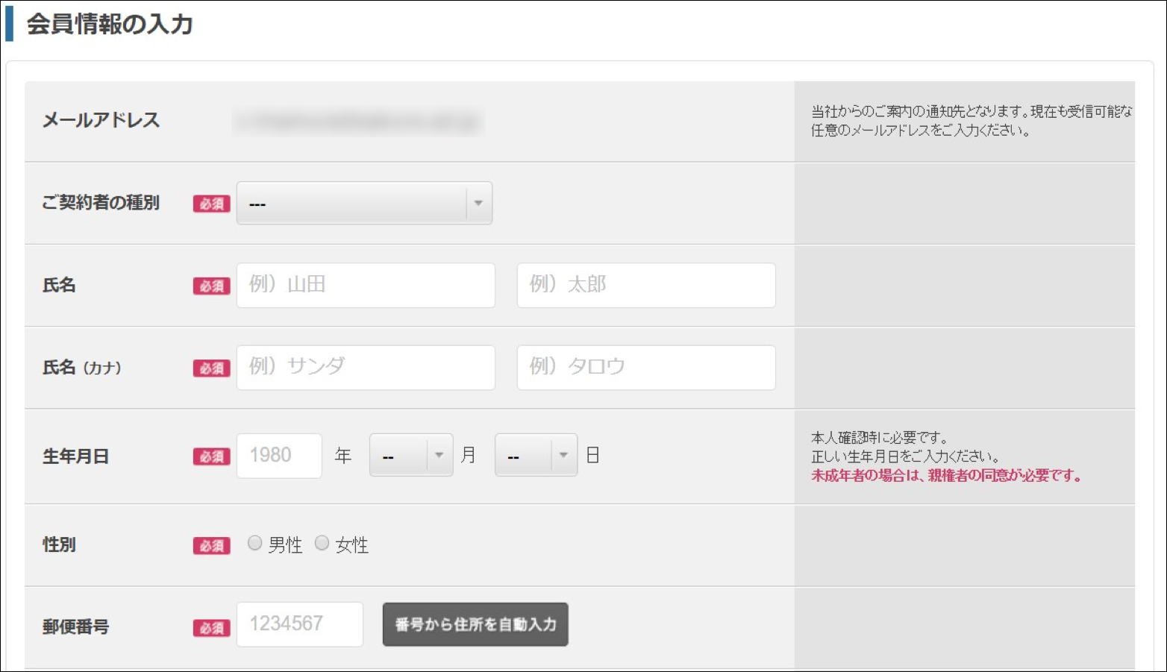The width and height of the screenshot is (1167, 672).
Task: Click the 番号から住所を自動入力 button
Action: (x=475, y=624)
